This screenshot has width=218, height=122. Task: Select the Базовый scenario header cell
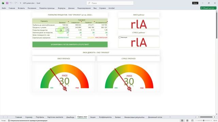62,22
